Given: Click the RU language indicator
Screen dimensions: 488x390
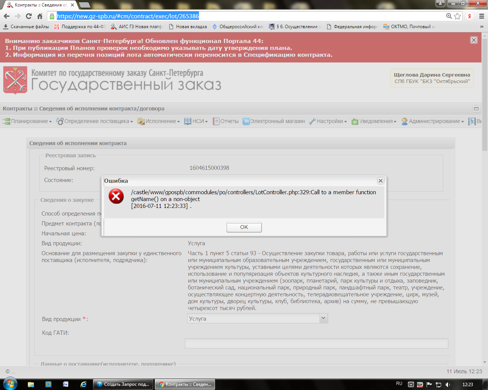Looking at the screenshot, I should coord(399,384).
